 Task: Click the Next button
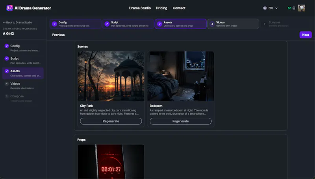coord(306,35)
